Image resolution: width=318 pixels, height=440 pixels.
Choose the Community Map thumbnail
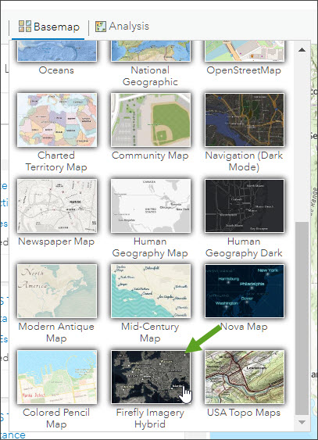point(151,120)
